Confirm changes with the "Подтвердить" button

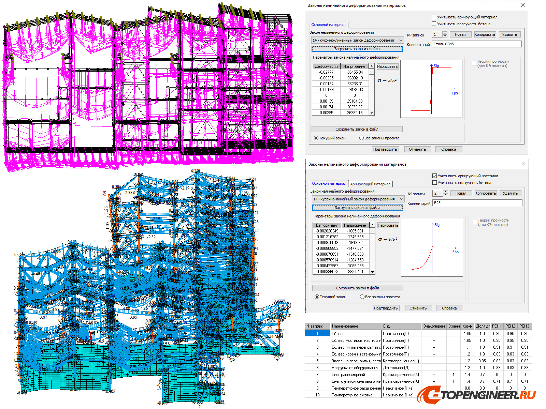385,149
